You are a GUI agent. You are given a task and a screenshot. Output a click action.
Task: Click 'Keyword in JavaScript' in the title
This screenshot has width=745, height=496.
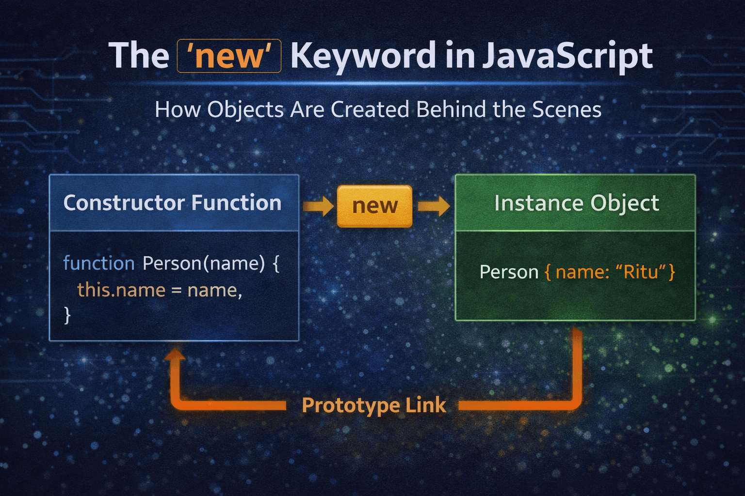[471, 56]
